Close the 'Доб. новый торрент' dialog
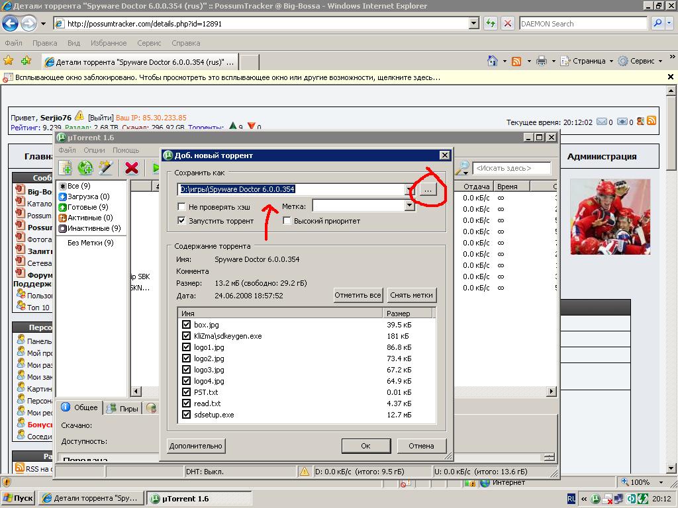 444,155
